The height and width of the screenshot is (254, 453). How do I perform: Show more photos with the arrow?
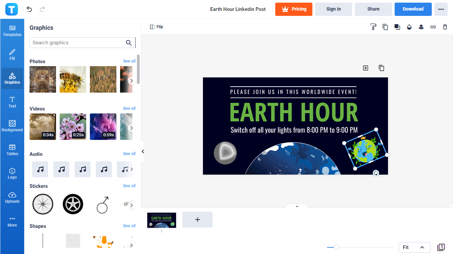click(x=131, y=80)
